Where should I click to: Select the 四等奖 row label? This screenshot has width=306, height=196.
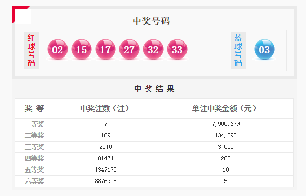tap(34, 158)
